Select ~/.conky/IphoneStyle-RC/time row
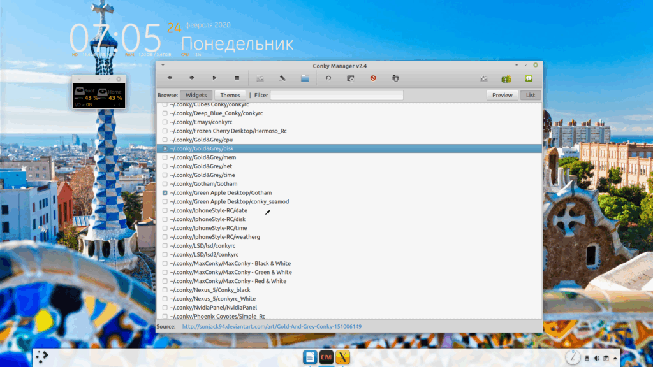Screen dimensions: 653x367 (x=349, y=228)
